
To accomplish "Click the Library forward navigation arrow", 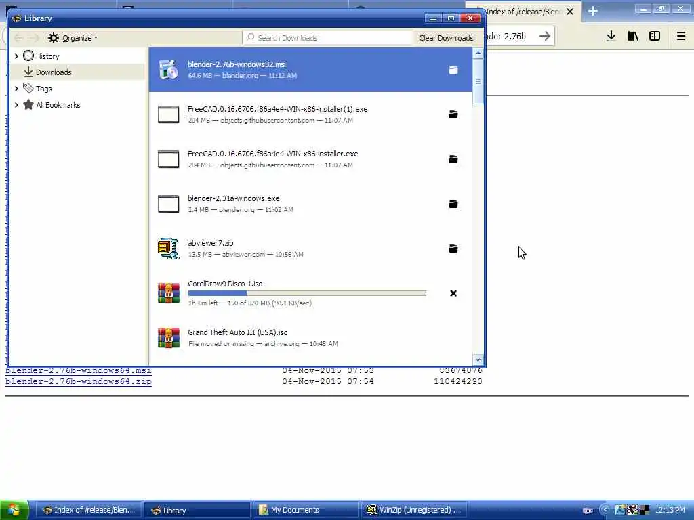I will pos(34,38).
